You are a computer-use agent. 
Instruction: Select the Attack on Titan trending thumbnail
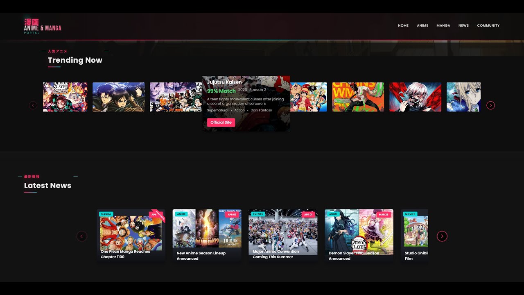click(x=118, y=97)
